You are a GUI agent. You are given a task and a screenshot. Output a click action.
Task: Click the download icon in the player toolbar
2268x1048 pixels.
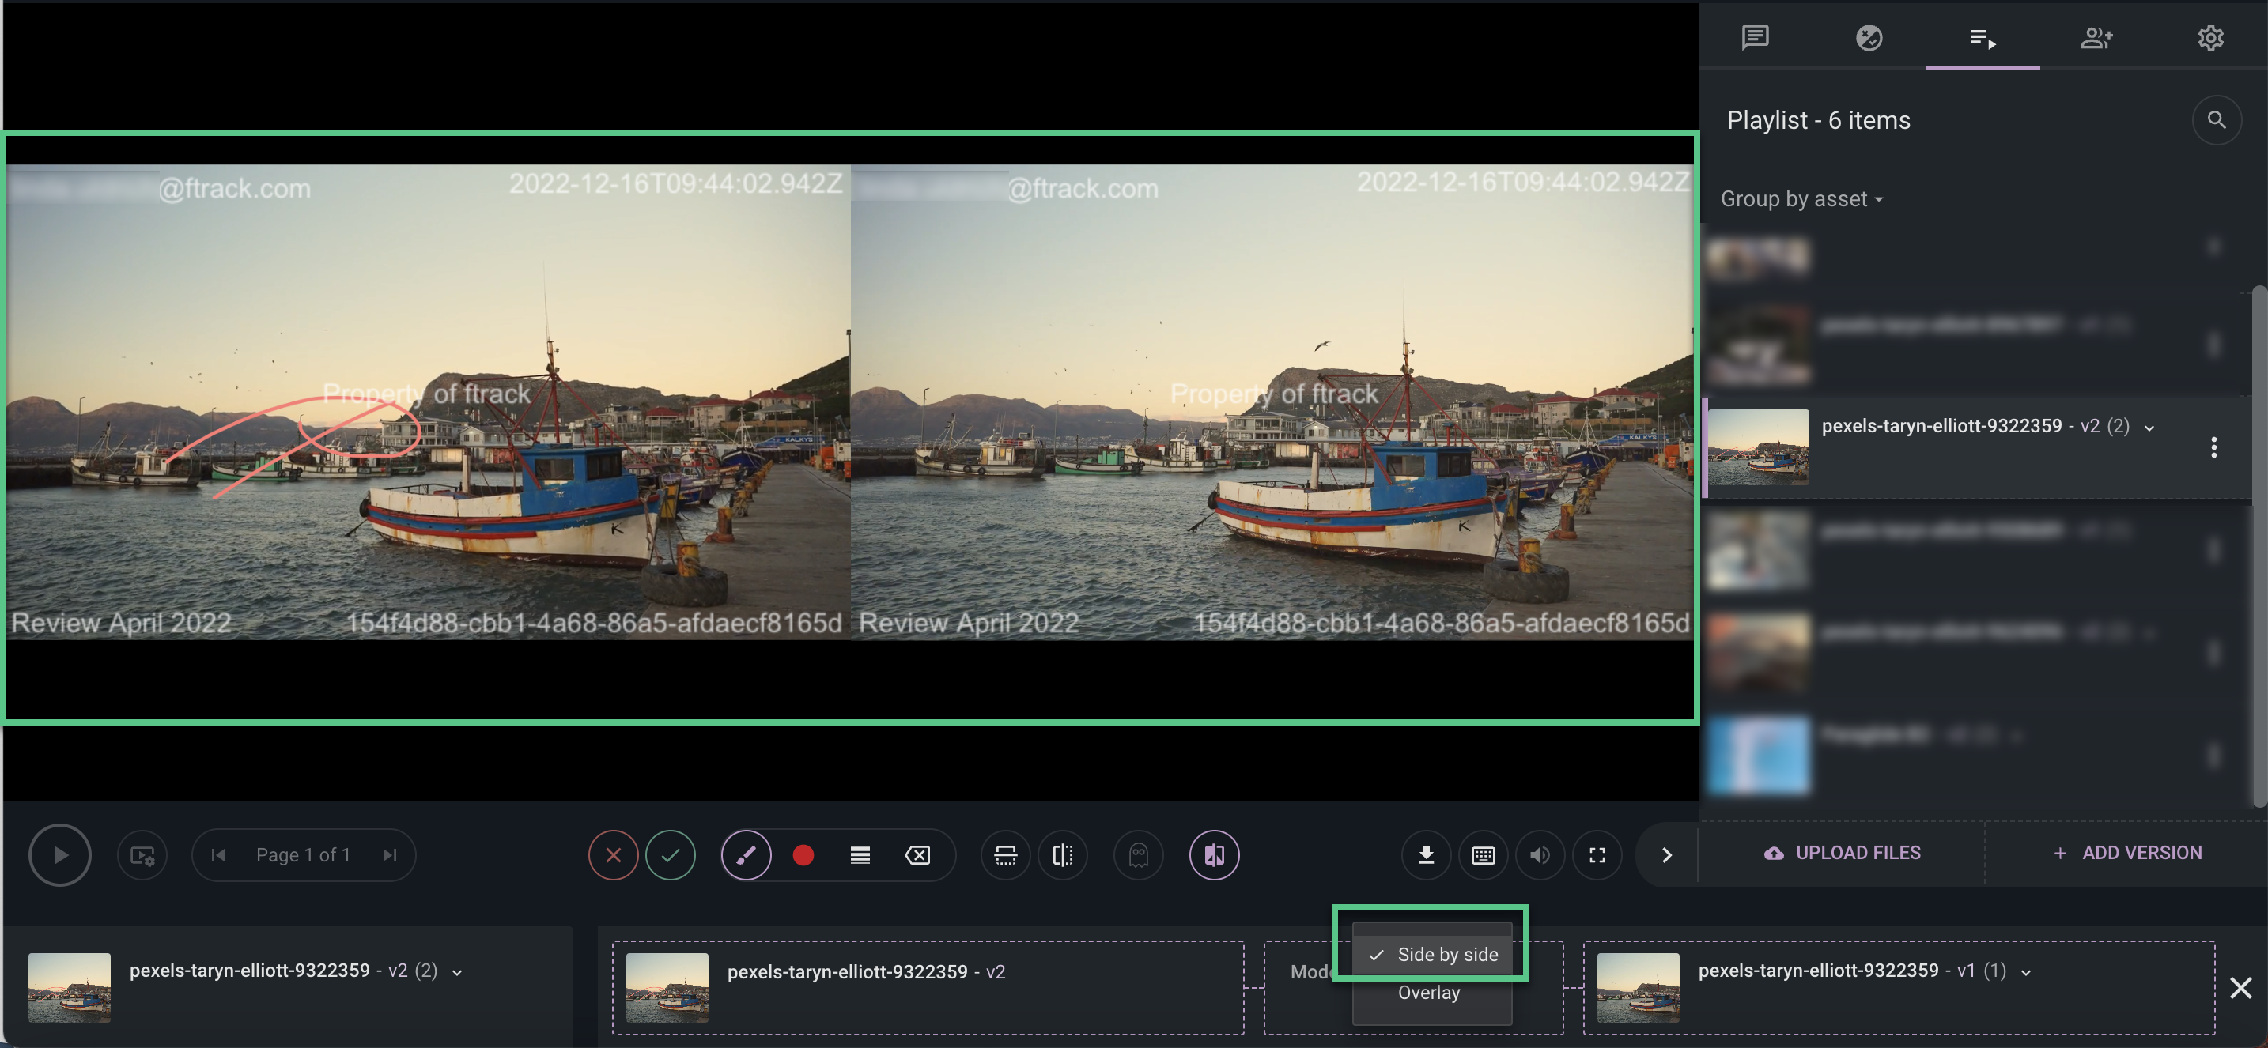coord(1426,854)
